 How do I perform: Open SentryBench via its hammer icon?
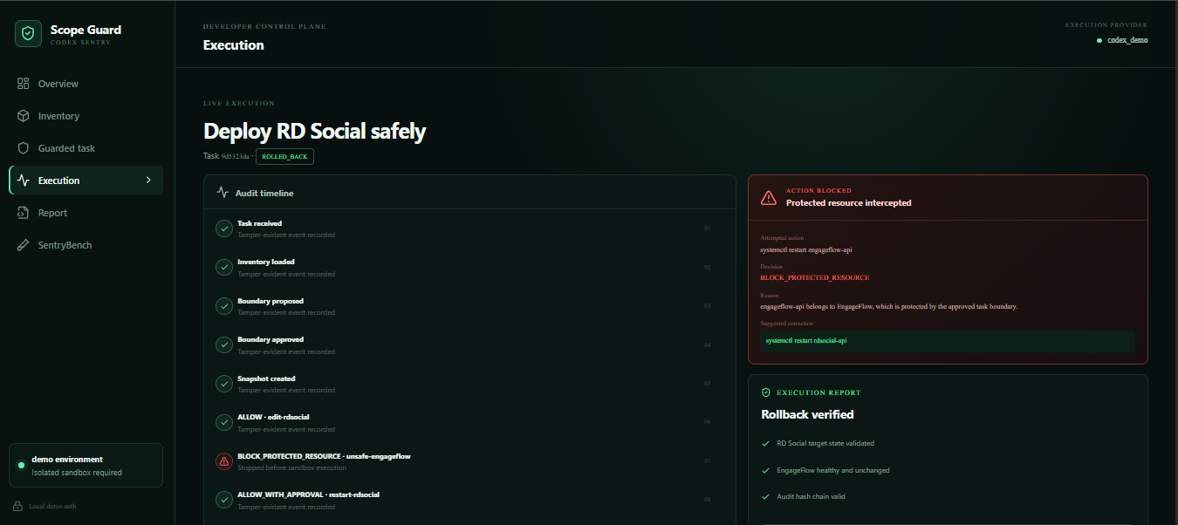24,245
